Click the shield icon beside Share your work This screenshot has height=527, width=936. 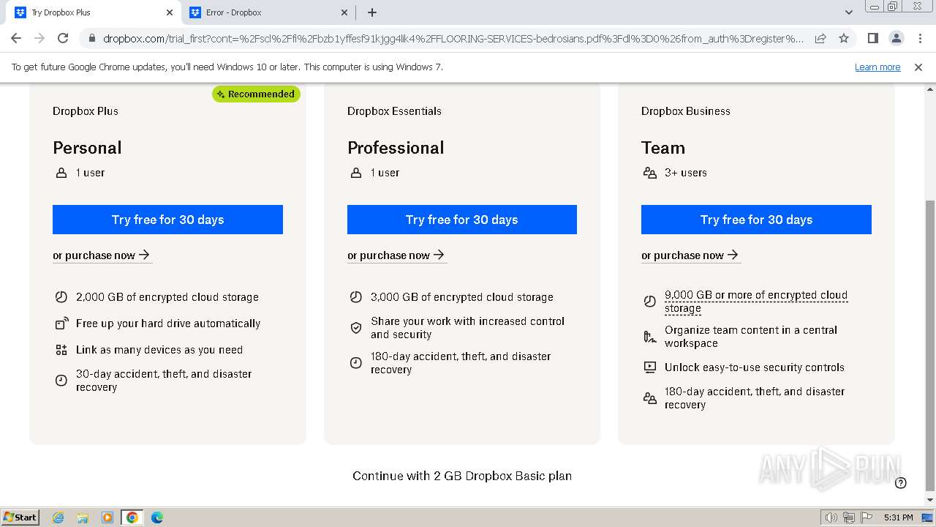(x=356, y=328)
